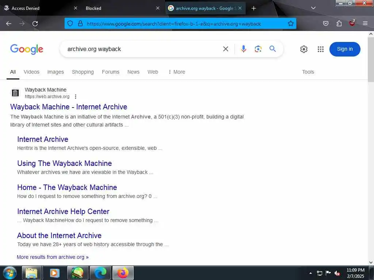Image resolution: width=374 pixels, height=280 pixels.
Task: Select the Web search filter
Action: tap(153, 72)
